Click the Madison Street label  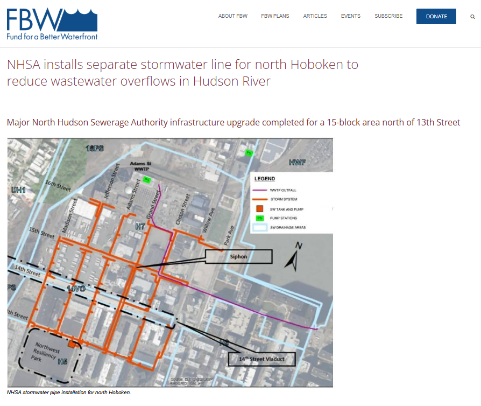pos(69,216)
